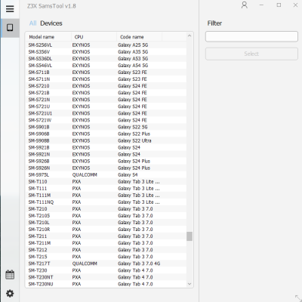Select the SM-T2105 row

[106, 216]
